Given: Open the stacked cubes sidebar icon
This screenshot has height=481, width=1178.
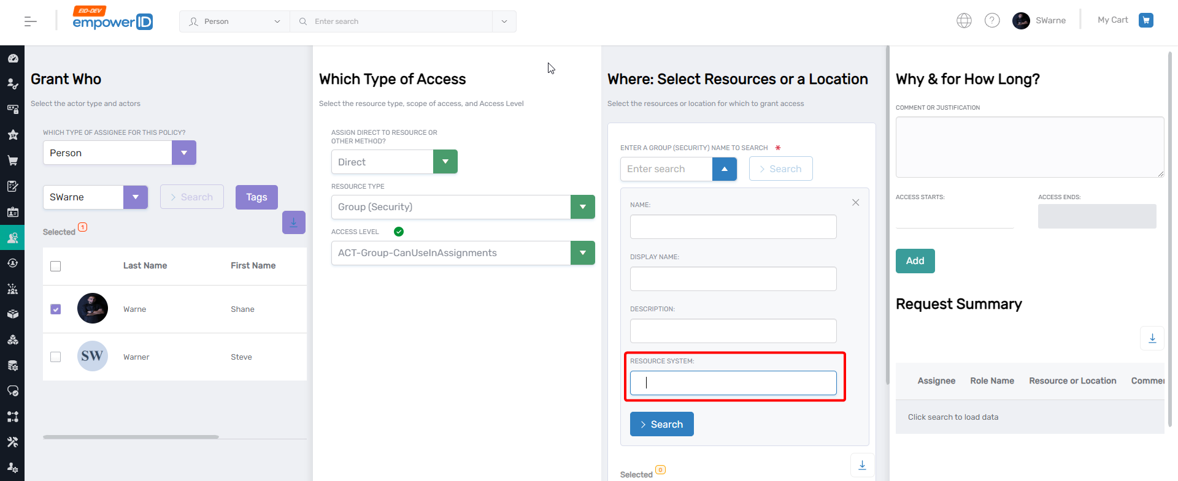Looking at the screenshot, I should (12, 340).
